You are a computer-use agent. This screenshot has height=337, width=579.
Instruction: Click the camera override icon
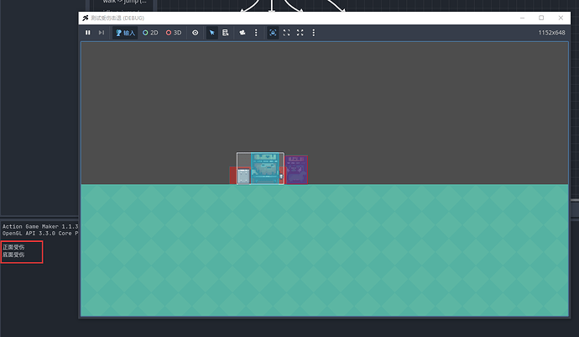[243, 33]
